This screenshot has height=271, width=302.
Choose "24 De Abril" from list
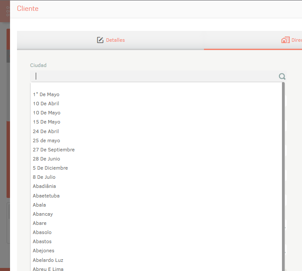point(156,131)
